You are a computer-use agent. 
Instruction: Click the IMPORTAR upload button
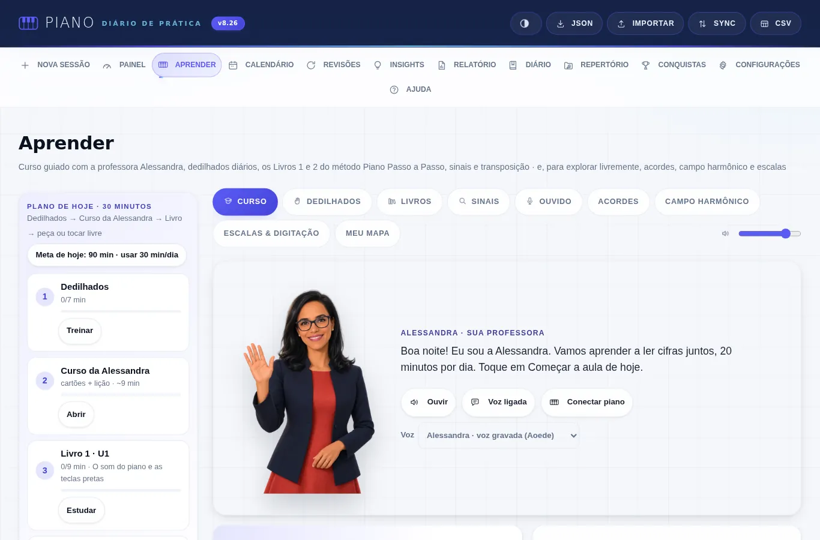[x=645, y=23]
